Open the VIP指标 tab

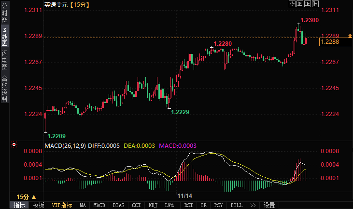tap(62, 205)
